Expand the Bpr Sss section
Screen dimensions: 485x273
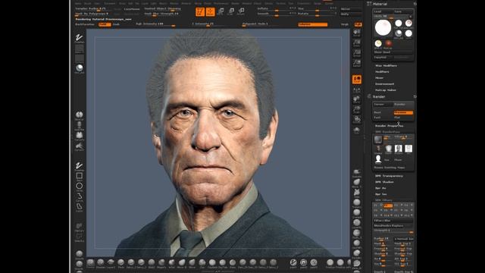(380, 194)
